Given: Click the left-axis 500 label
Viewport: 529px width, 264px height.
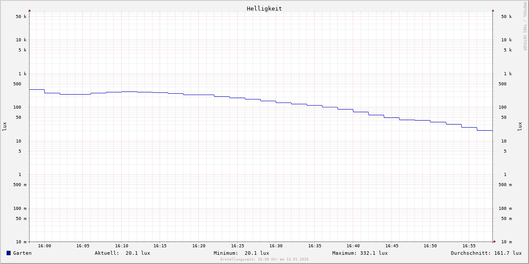Looking at the screenshot, I should pos(17,84).
